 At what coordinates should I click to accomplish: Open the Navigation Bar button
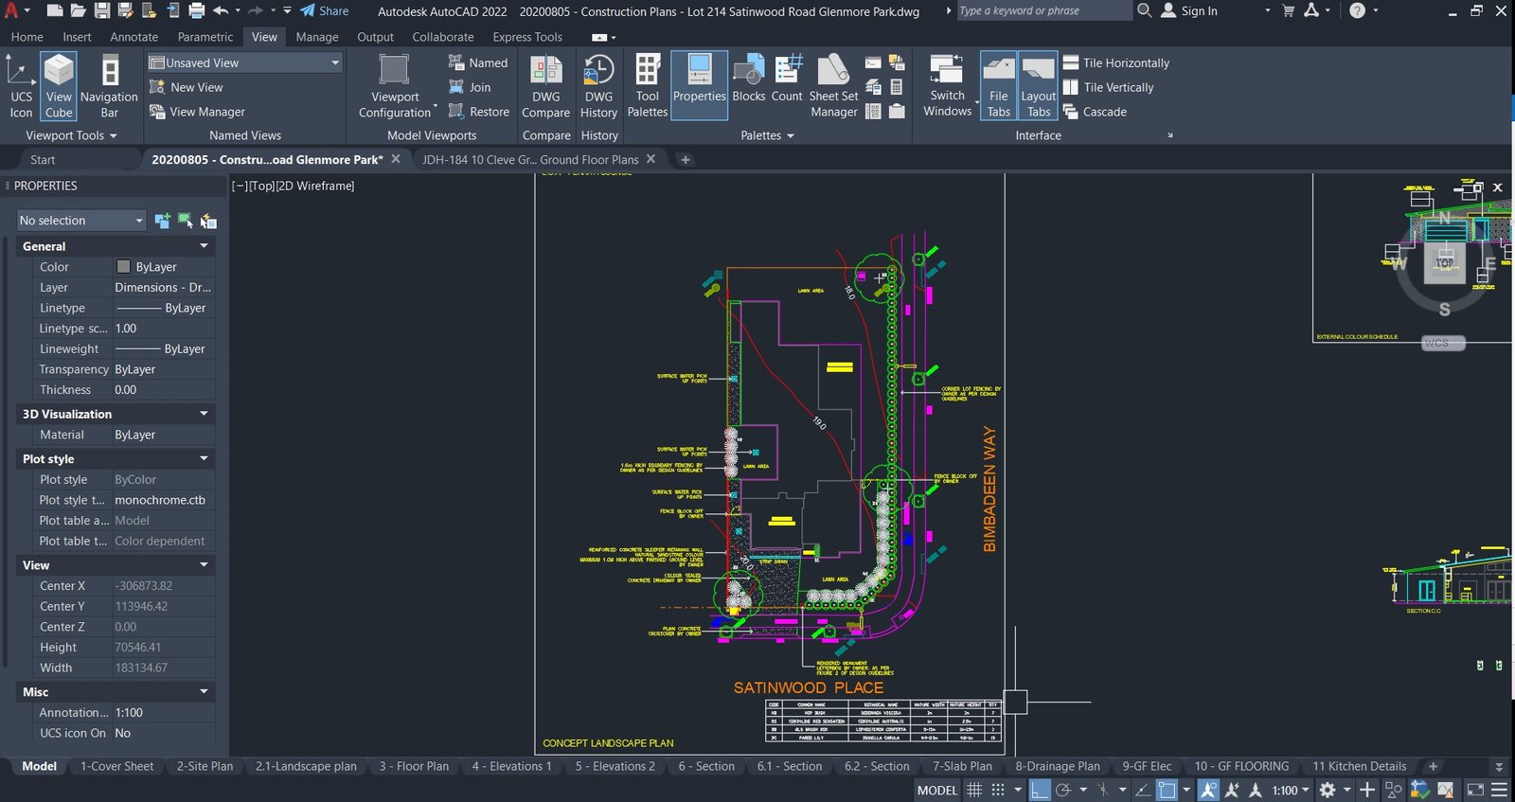click(109, 86)
